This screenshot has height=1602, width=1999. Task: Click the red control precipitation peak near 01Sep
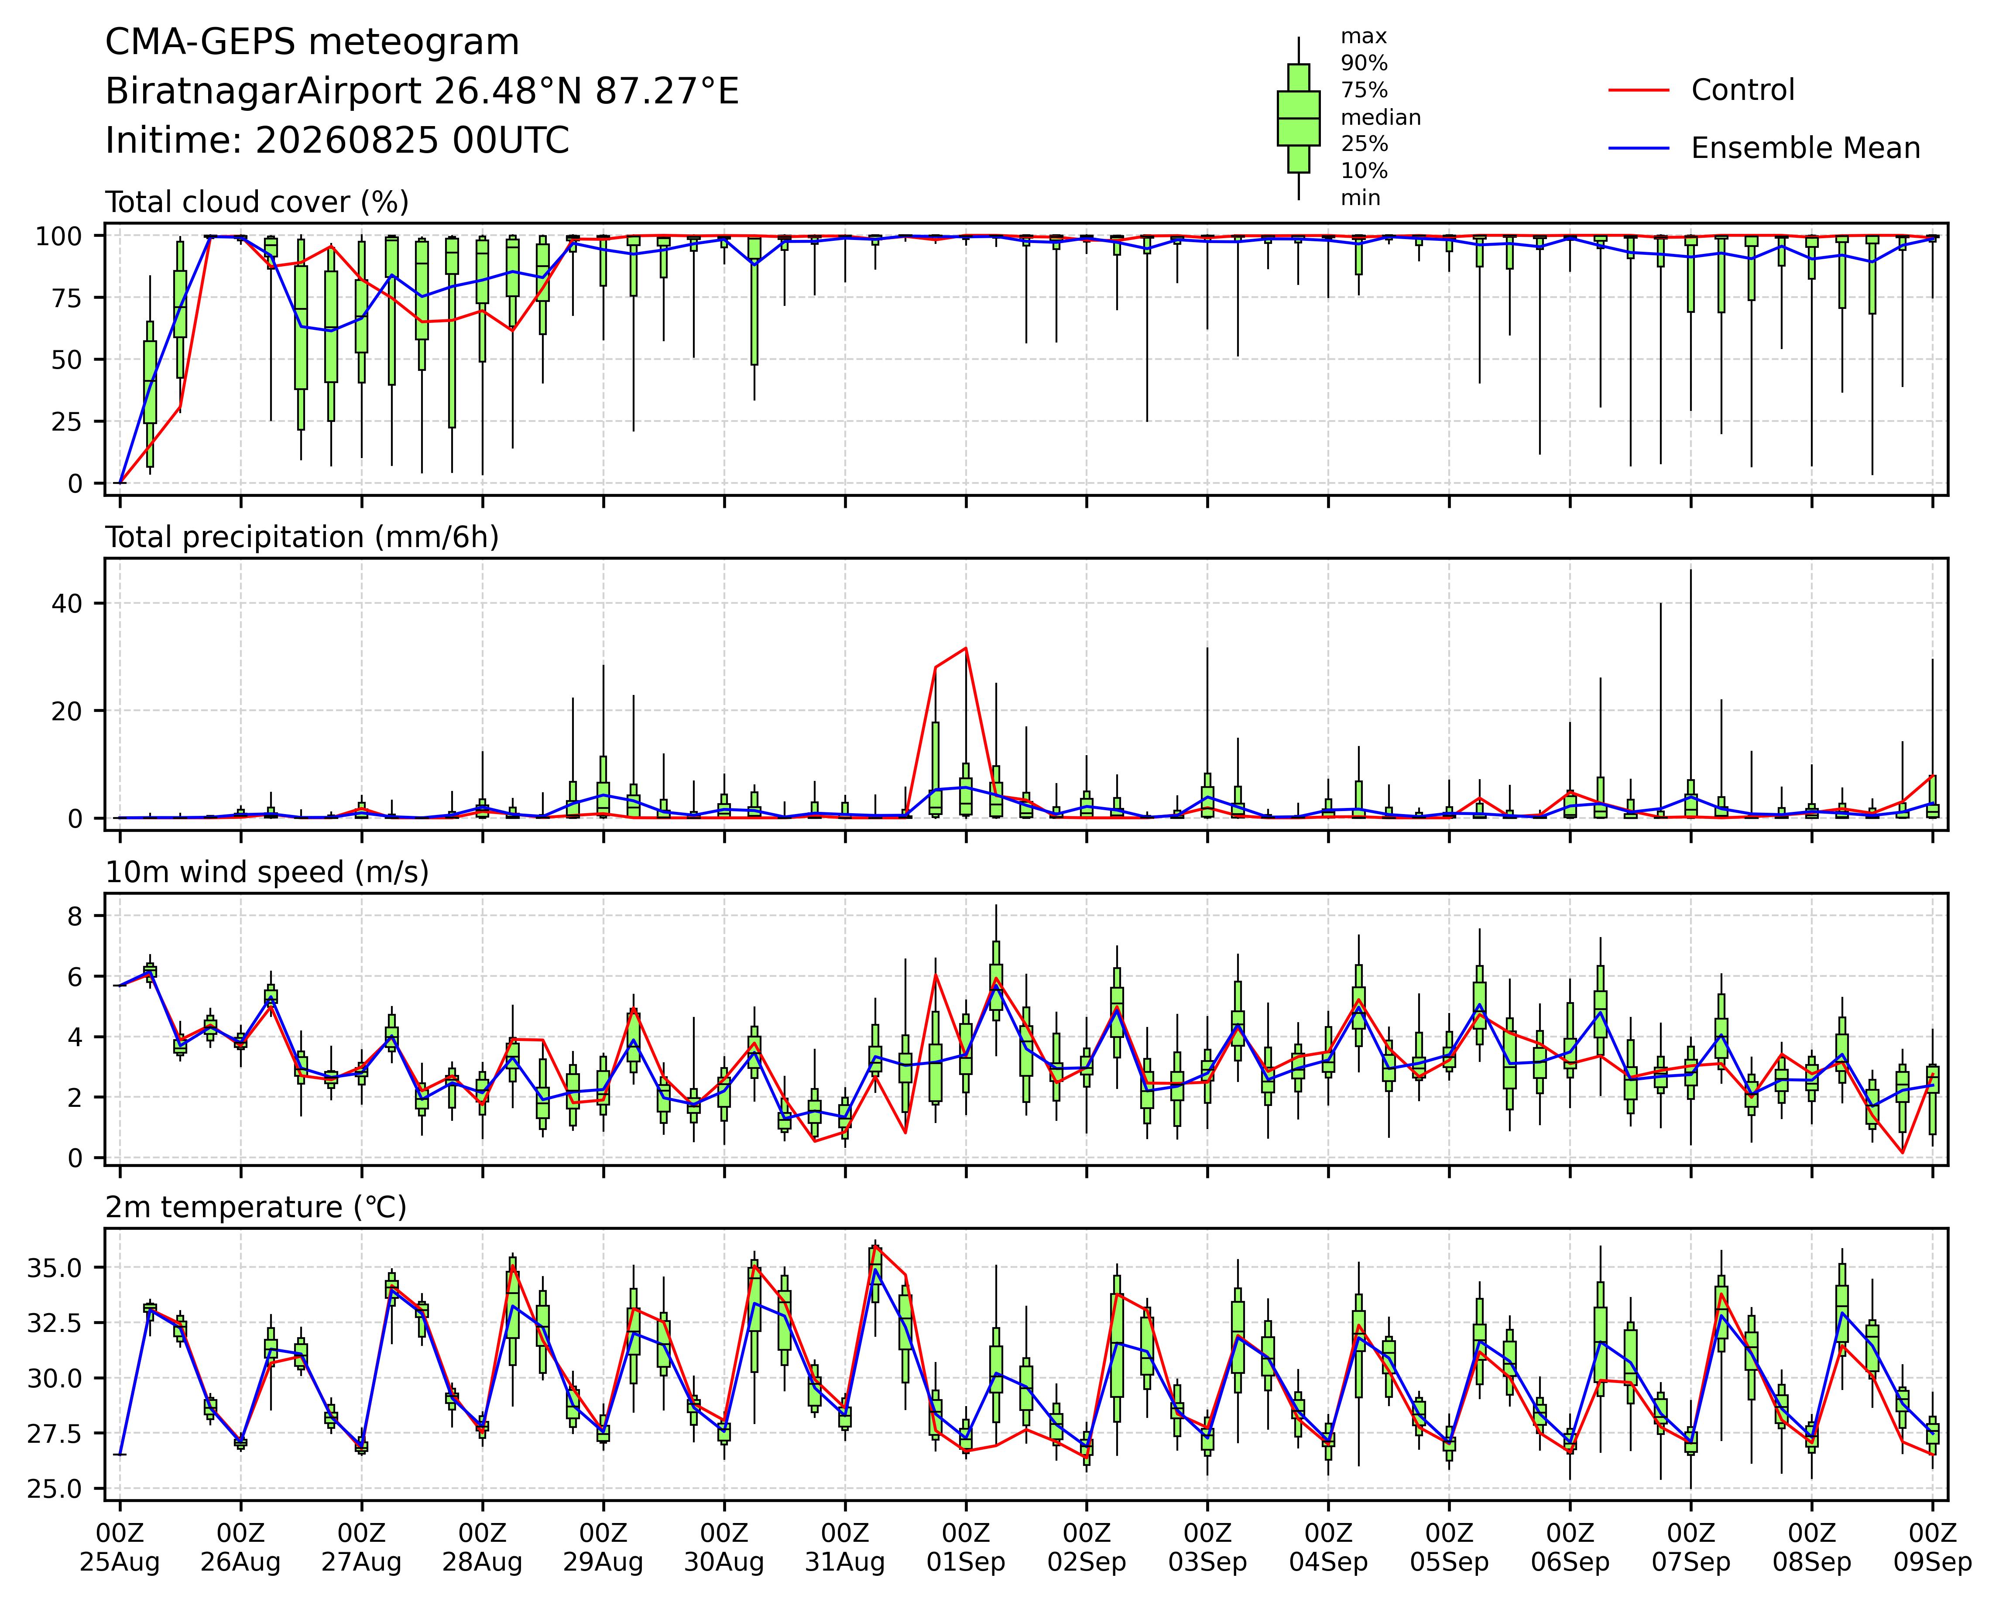tap(966, 648)
